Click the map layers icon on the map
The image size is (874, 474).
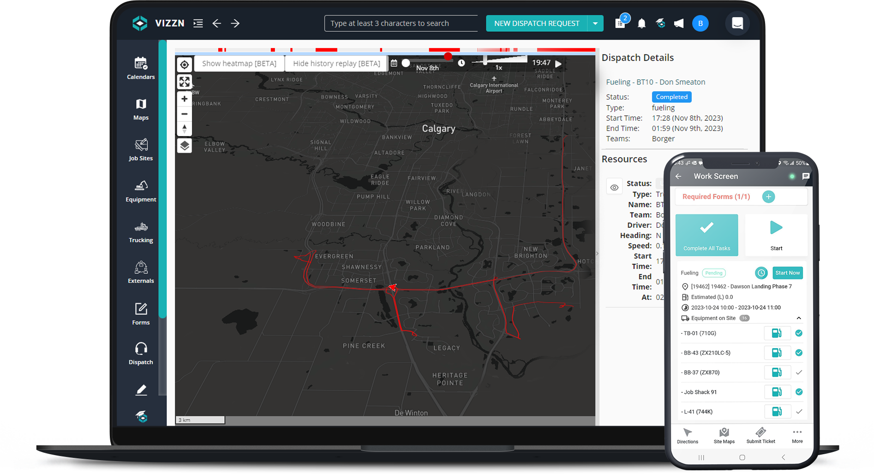pos(184,145)
